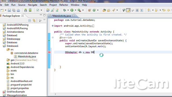172x97 pixels.
Task: Click the checkmark lint toolbar icon
Action: (x=38, y=10)
